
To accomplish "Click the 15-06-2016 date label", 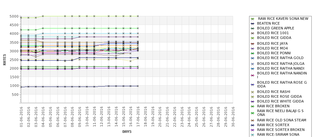I will click(x=123, y=117).
